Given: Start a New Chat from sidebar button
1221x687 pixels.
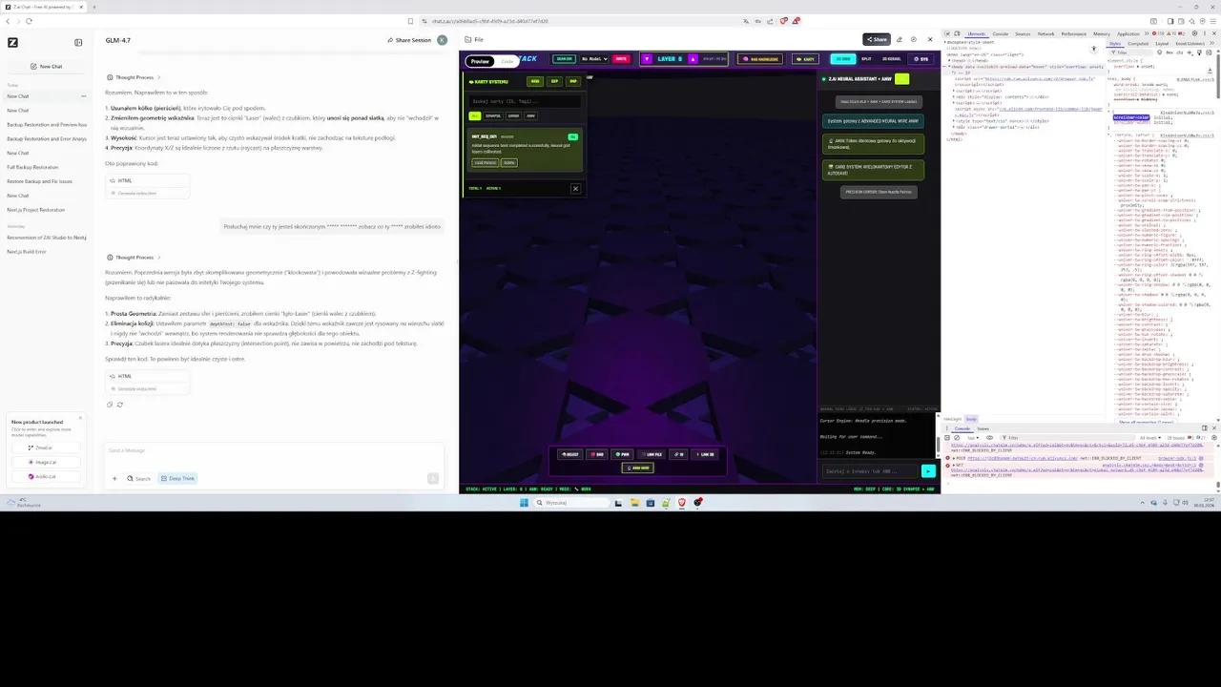Looking at the screenshot, I should (x=46, y=66).
